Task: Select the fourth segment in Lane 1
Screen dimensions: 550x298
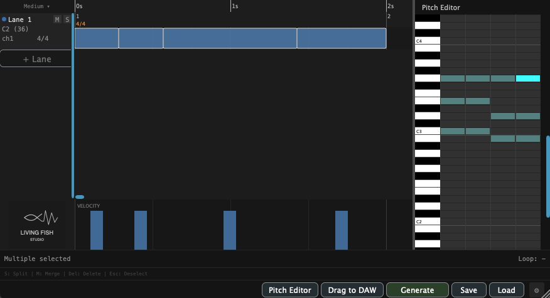Action: 342,38
